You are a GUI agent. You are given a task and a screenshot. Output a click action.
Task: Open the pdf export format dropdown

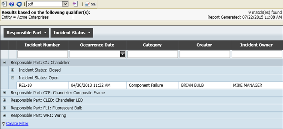(x=65, y=4)
